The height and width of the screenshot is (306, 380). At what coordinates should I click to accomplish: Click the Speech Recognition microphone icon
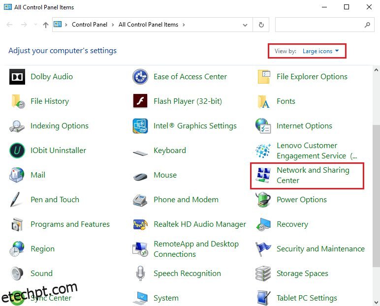tap(140, 274)
